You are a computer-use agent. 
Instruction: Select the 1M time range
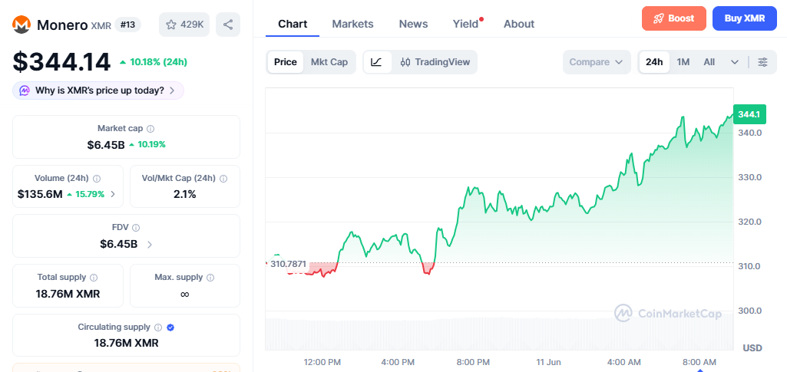683,62
